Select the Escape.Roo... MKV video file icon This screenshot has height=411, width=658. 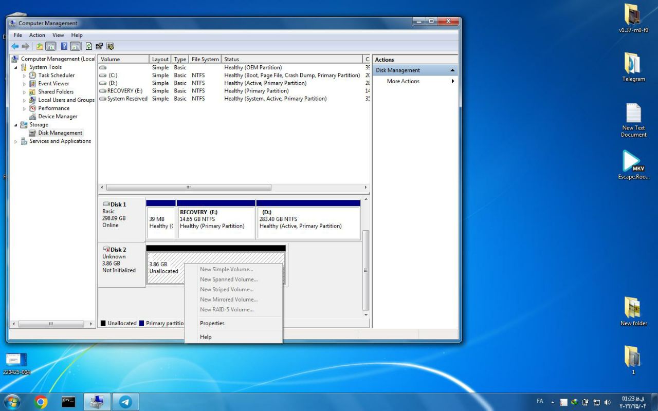click(633, 165)
